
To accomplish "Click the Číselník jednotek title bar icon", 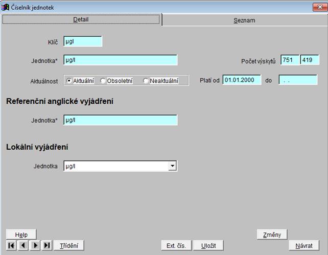I will (6, 8).
